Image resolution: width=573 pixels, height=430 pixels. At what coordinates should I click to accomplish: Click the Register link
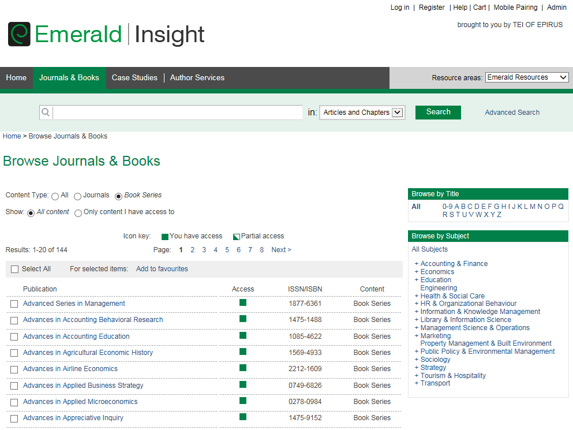432,8
